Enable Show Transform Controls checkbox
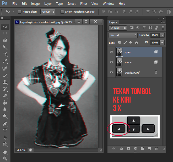This screenshot has height=162, width=173. point(62,12)
